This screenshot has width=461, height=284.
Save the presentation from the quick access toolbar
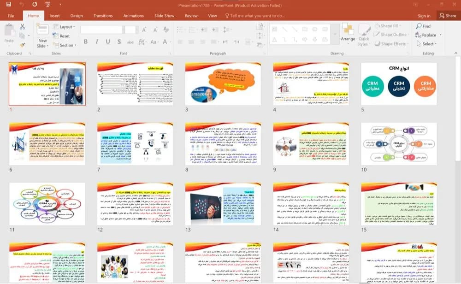pyautogui.click(x=8, y=5)
